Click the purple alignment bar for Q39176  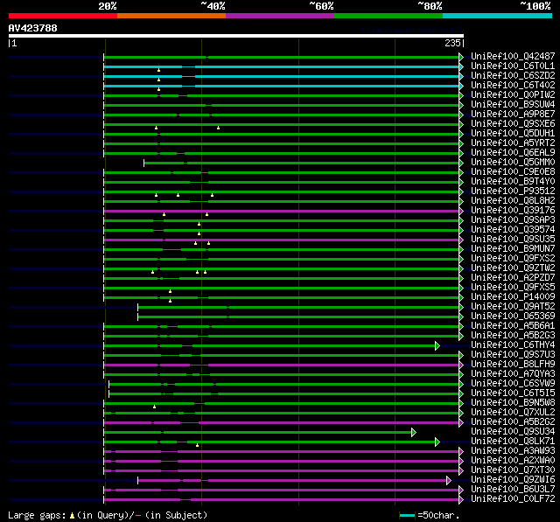(282, 212)
